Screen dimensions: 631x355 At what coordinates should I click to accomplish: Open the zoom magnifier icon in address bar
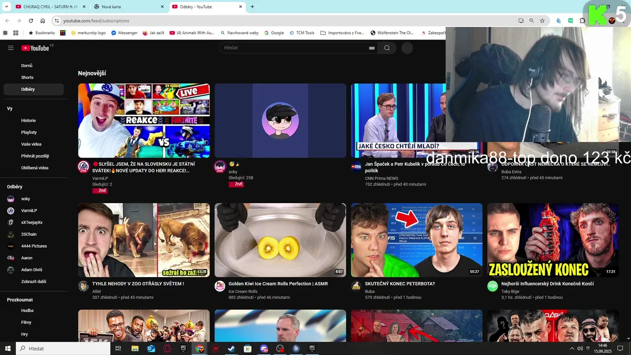click(x=531, y=21)
